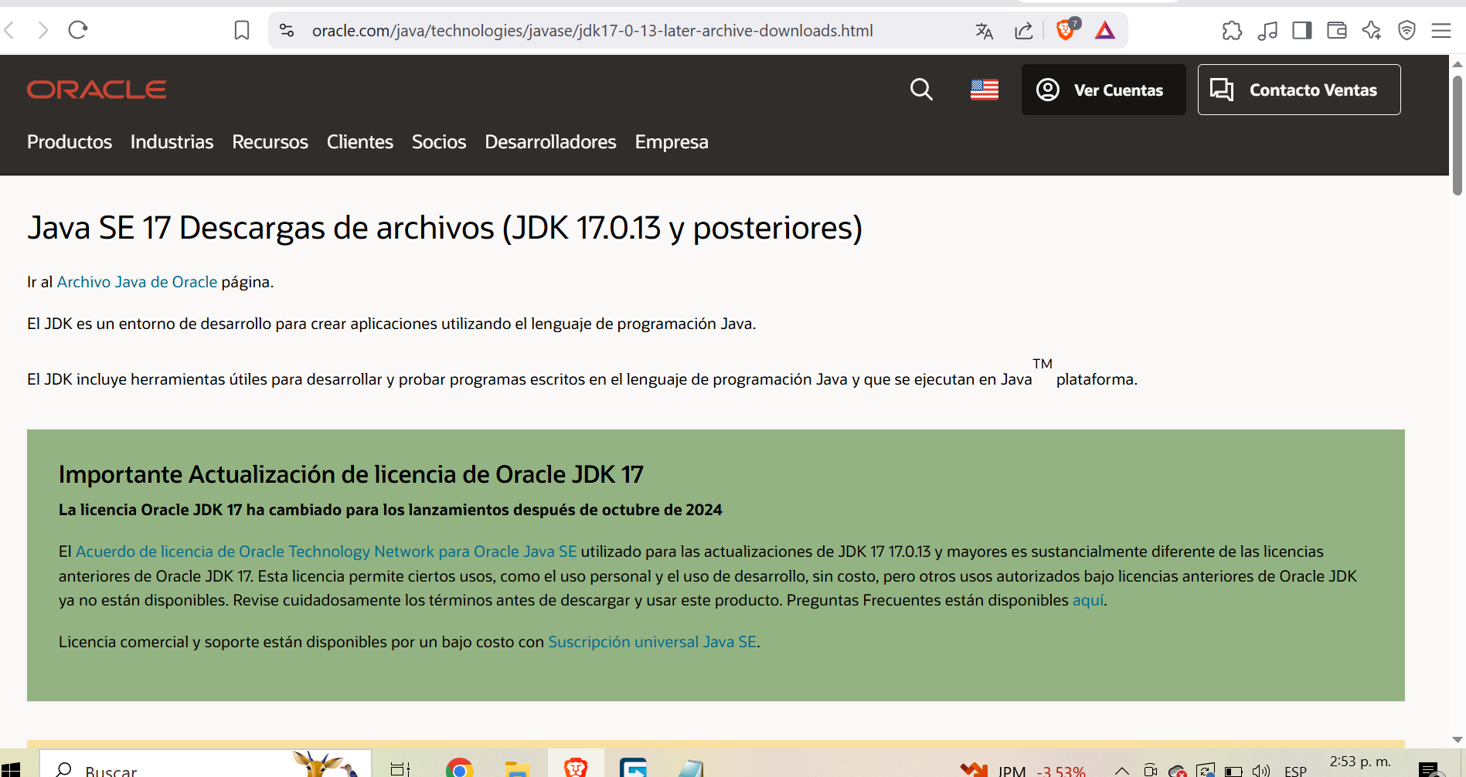This screenshot has width=1466, height=777.
Task: Open the extensions puzzle icon
Action: pos(1232,31)
